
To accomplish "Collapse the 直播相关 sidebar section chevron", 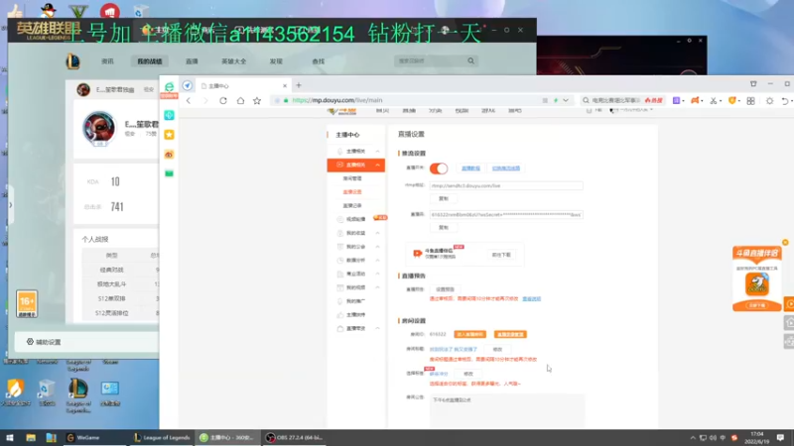I will 378,165.
